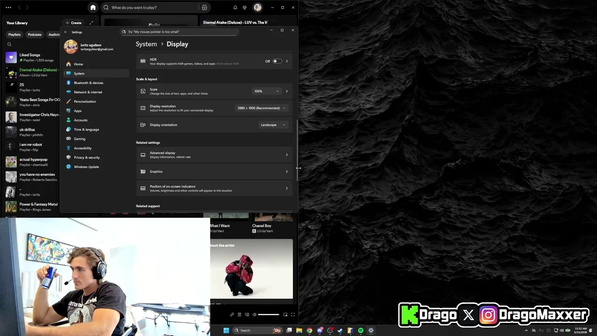Open you have no enemies playlist

click(x=33, y=177)
